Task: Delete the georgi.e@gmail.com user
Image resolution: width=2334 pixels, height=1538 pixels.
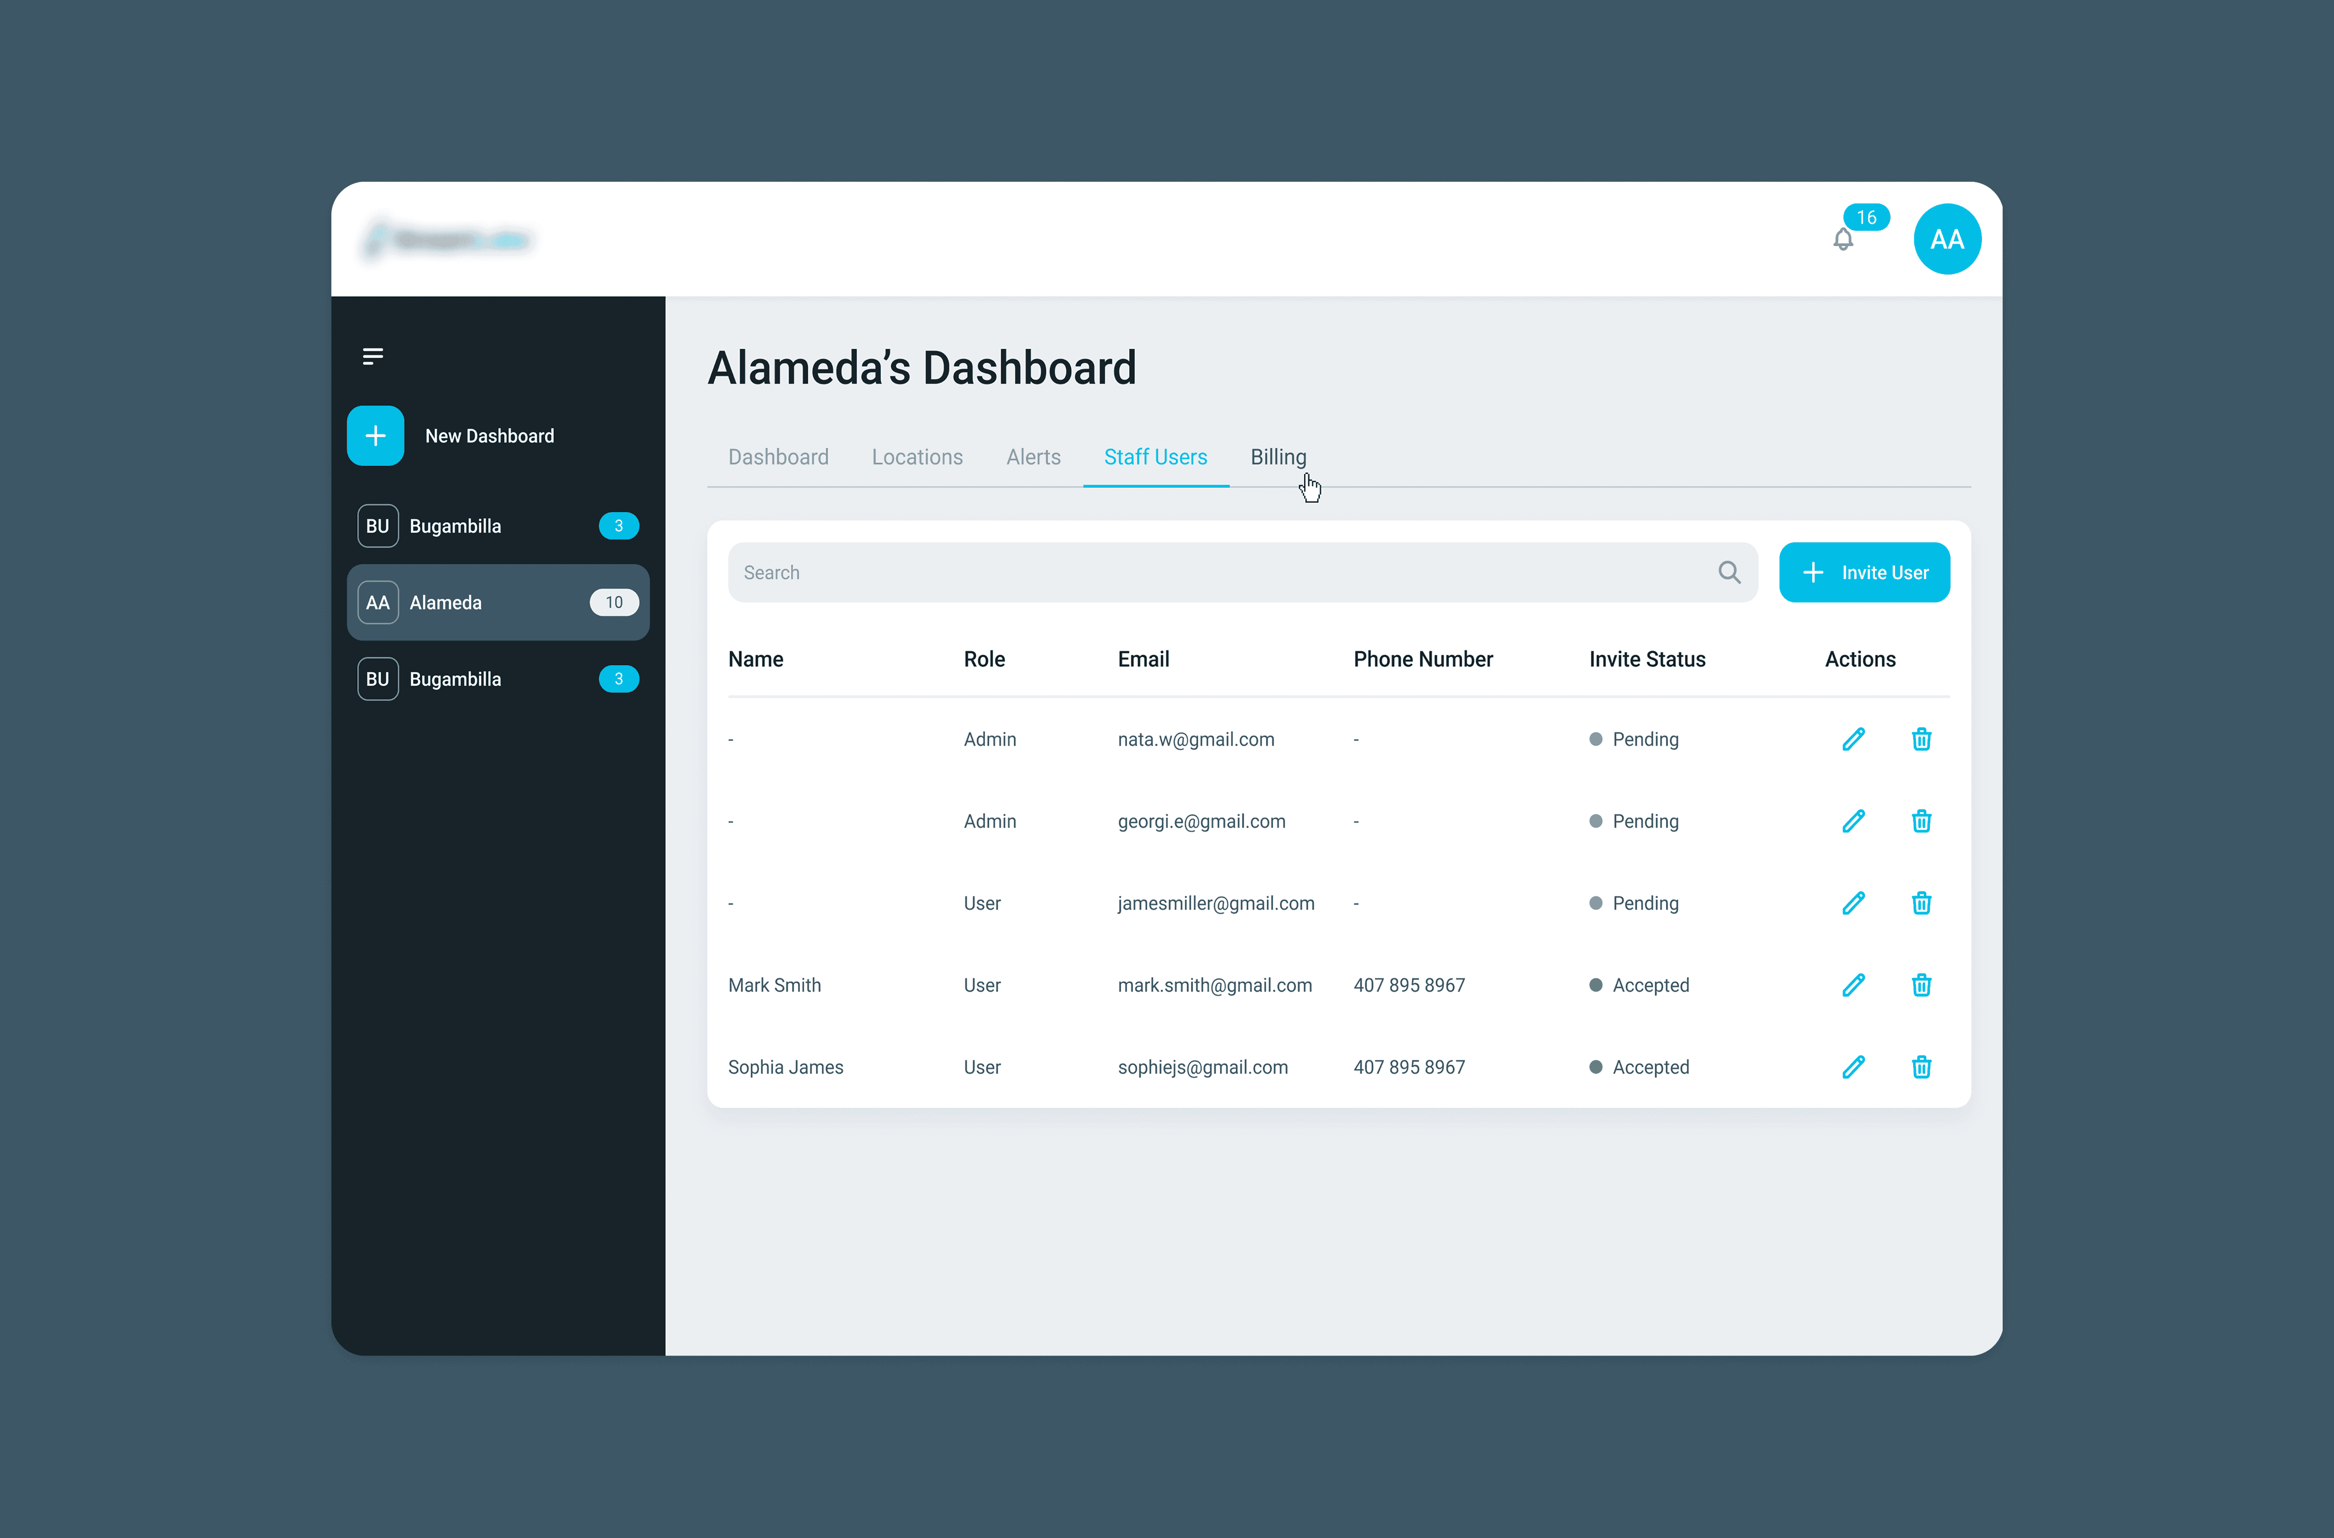Action: pyautogui.click(x=1921, y=822)
